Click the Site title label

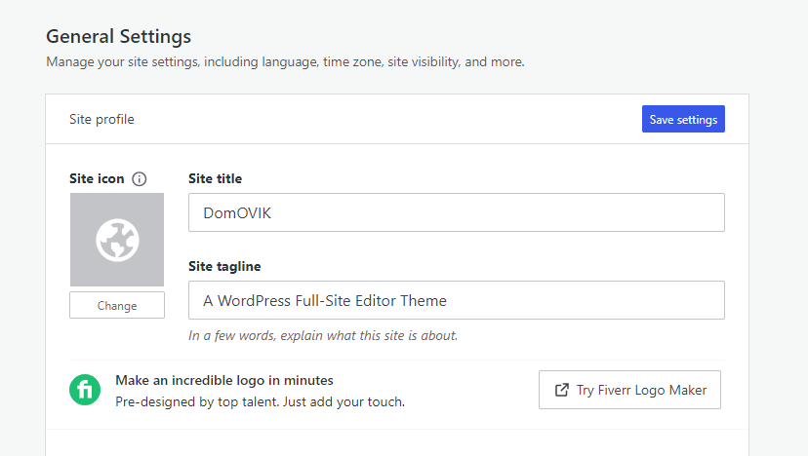point(215,178)
